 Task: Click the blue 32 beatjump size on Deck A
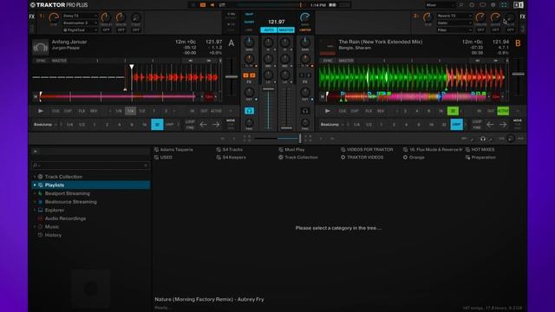point(157,125)
